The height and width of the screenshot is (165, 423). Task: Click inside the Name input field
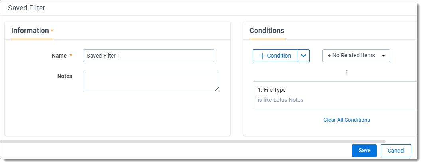[x=148, y=56]
